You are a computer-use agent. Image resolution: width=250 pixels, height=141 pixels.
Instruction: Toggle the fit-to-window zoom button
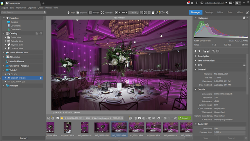click(145, 13)
